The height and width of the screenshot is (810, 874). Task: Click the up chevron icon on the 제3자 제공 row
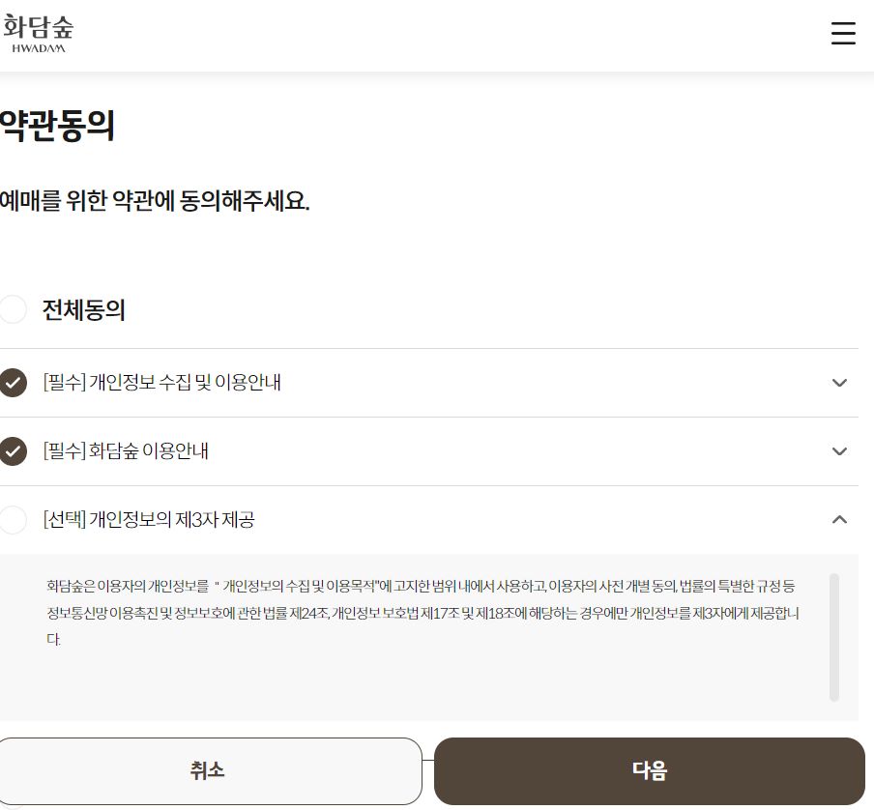pos(839,520)
